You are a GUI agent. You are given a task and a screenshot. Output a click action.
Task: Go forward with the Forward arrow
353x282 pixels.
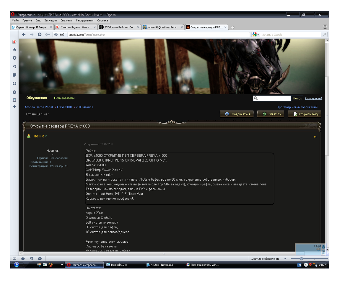(31, 34)
